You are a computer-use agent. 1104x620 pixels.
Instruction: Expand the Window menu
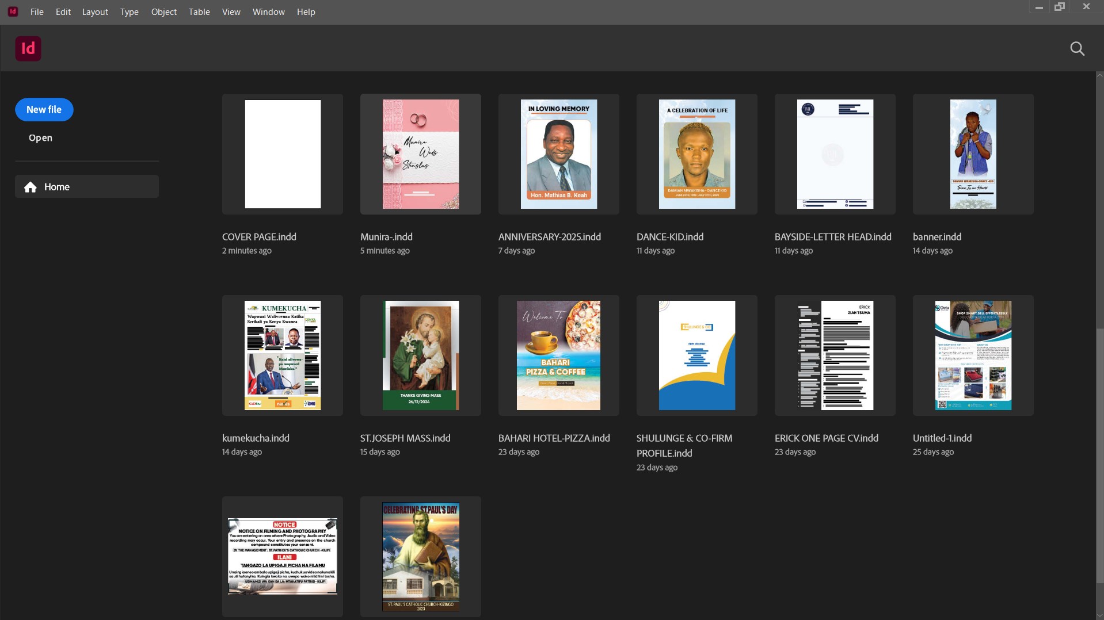tap(268, 12)
